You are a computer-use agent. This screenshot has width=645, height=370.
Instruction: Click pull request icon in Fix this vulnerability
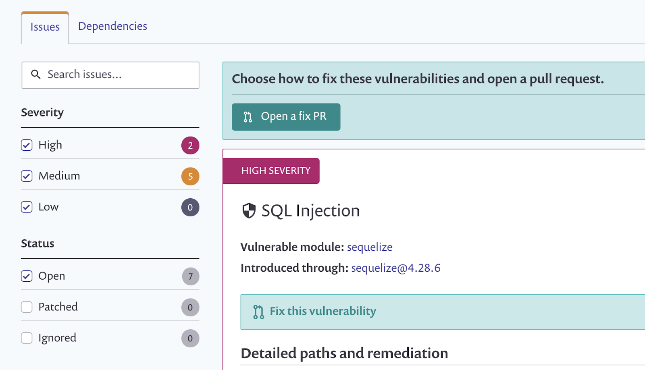258,312
